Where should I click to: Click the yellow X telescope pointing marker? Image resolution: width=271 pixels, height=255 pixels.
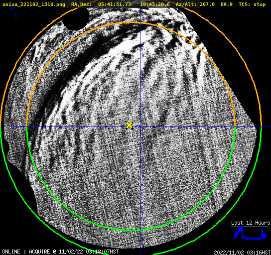(x=129, y=126)
